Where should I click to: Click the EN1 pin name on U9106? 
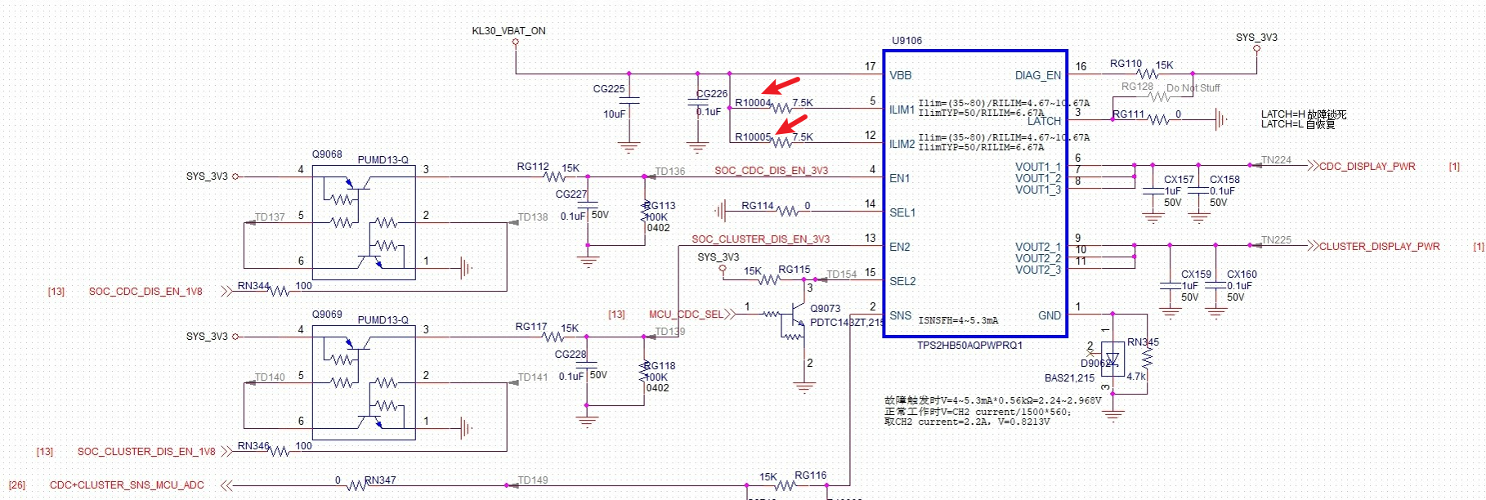coord(899,178)
